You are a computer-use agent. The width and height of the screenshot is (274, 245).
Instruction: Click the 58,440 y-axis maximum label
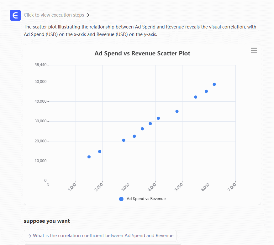40,65
